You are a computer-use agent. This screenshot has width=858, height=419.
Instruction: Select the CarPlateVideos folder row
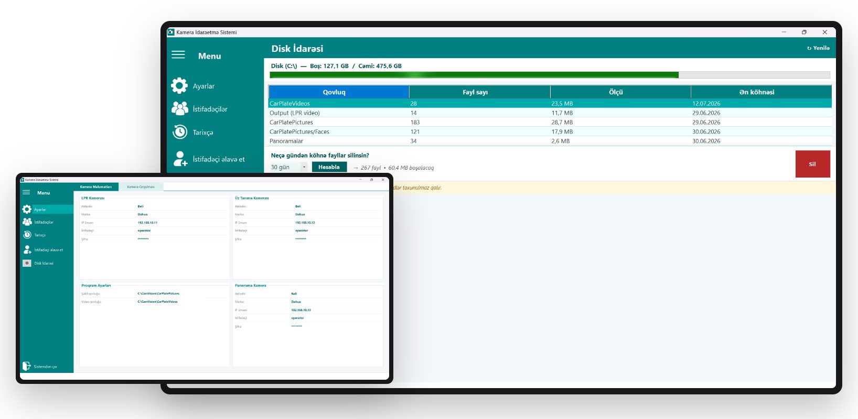(550, 103)
